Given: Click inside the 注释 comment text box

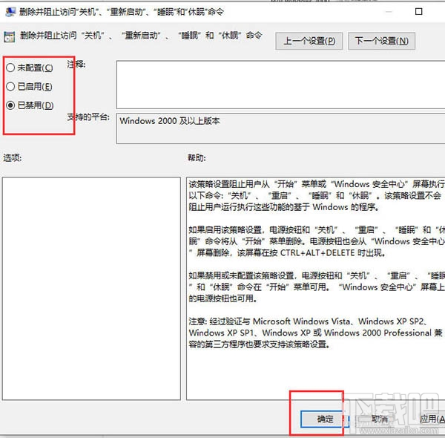Looking at the screenshot, I should (280, 85).
